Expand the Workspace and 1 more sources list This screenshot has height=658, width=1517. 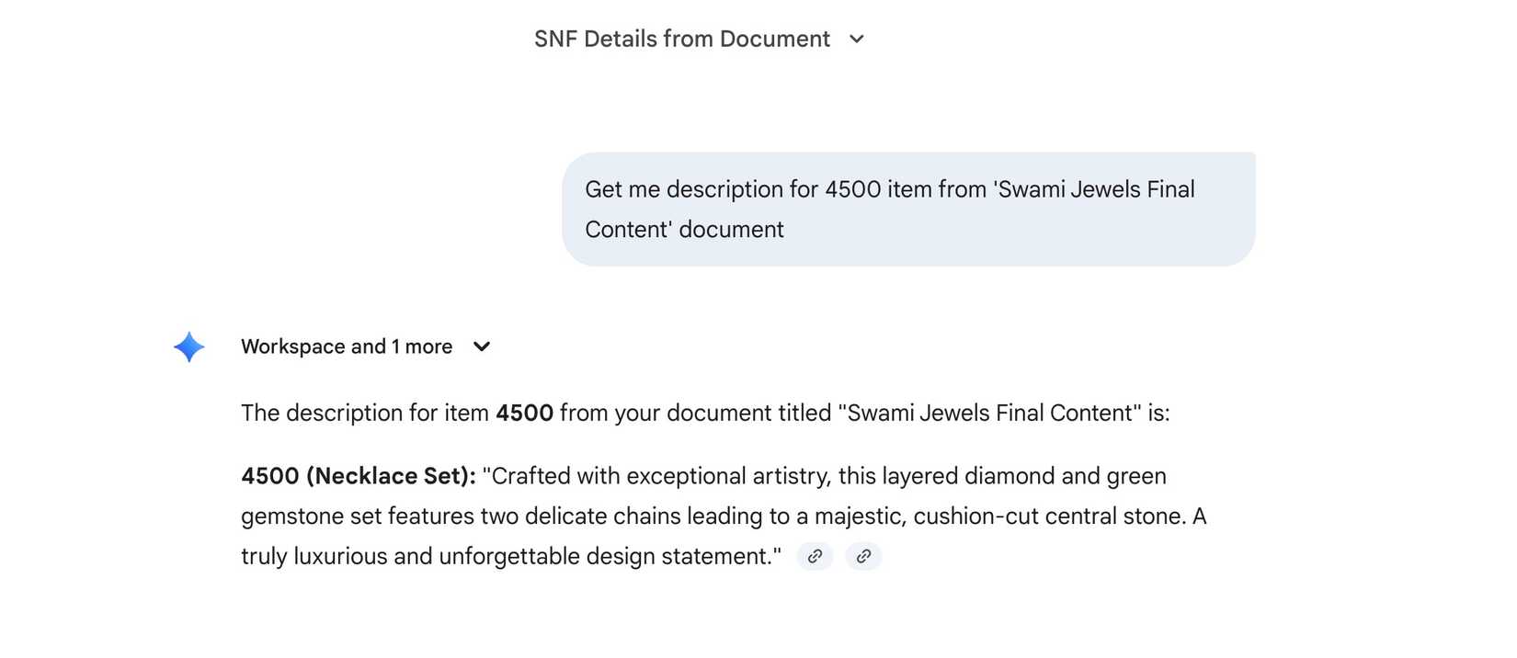(482, 346)
